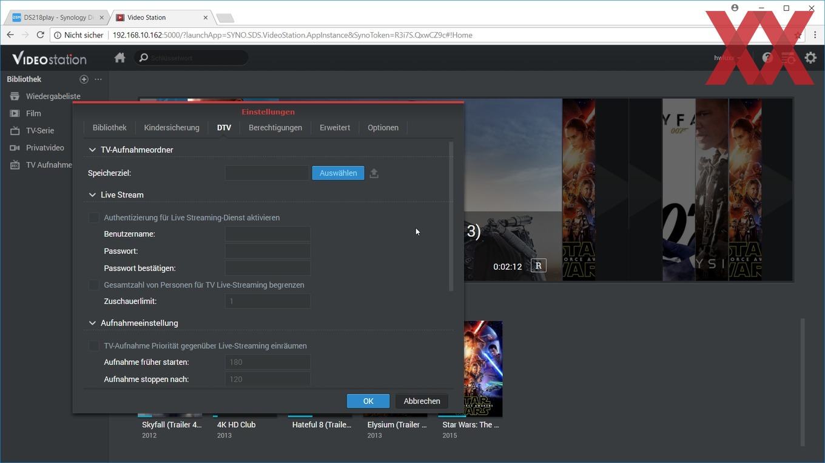Click Aufnahme stoppen nach field

pos(268,379)
